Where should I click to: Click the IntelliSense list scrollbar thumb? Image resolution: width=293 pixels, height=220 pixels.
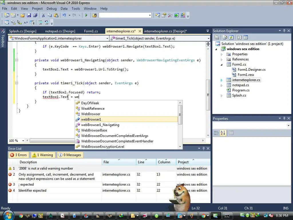point(180,115)
